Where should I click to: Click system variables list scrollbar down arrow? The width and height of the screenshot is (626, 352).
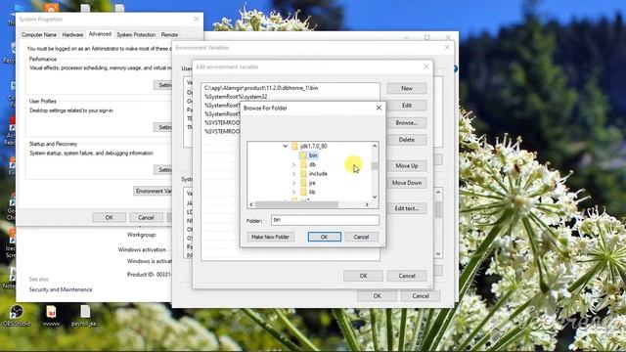pos(438,254)
